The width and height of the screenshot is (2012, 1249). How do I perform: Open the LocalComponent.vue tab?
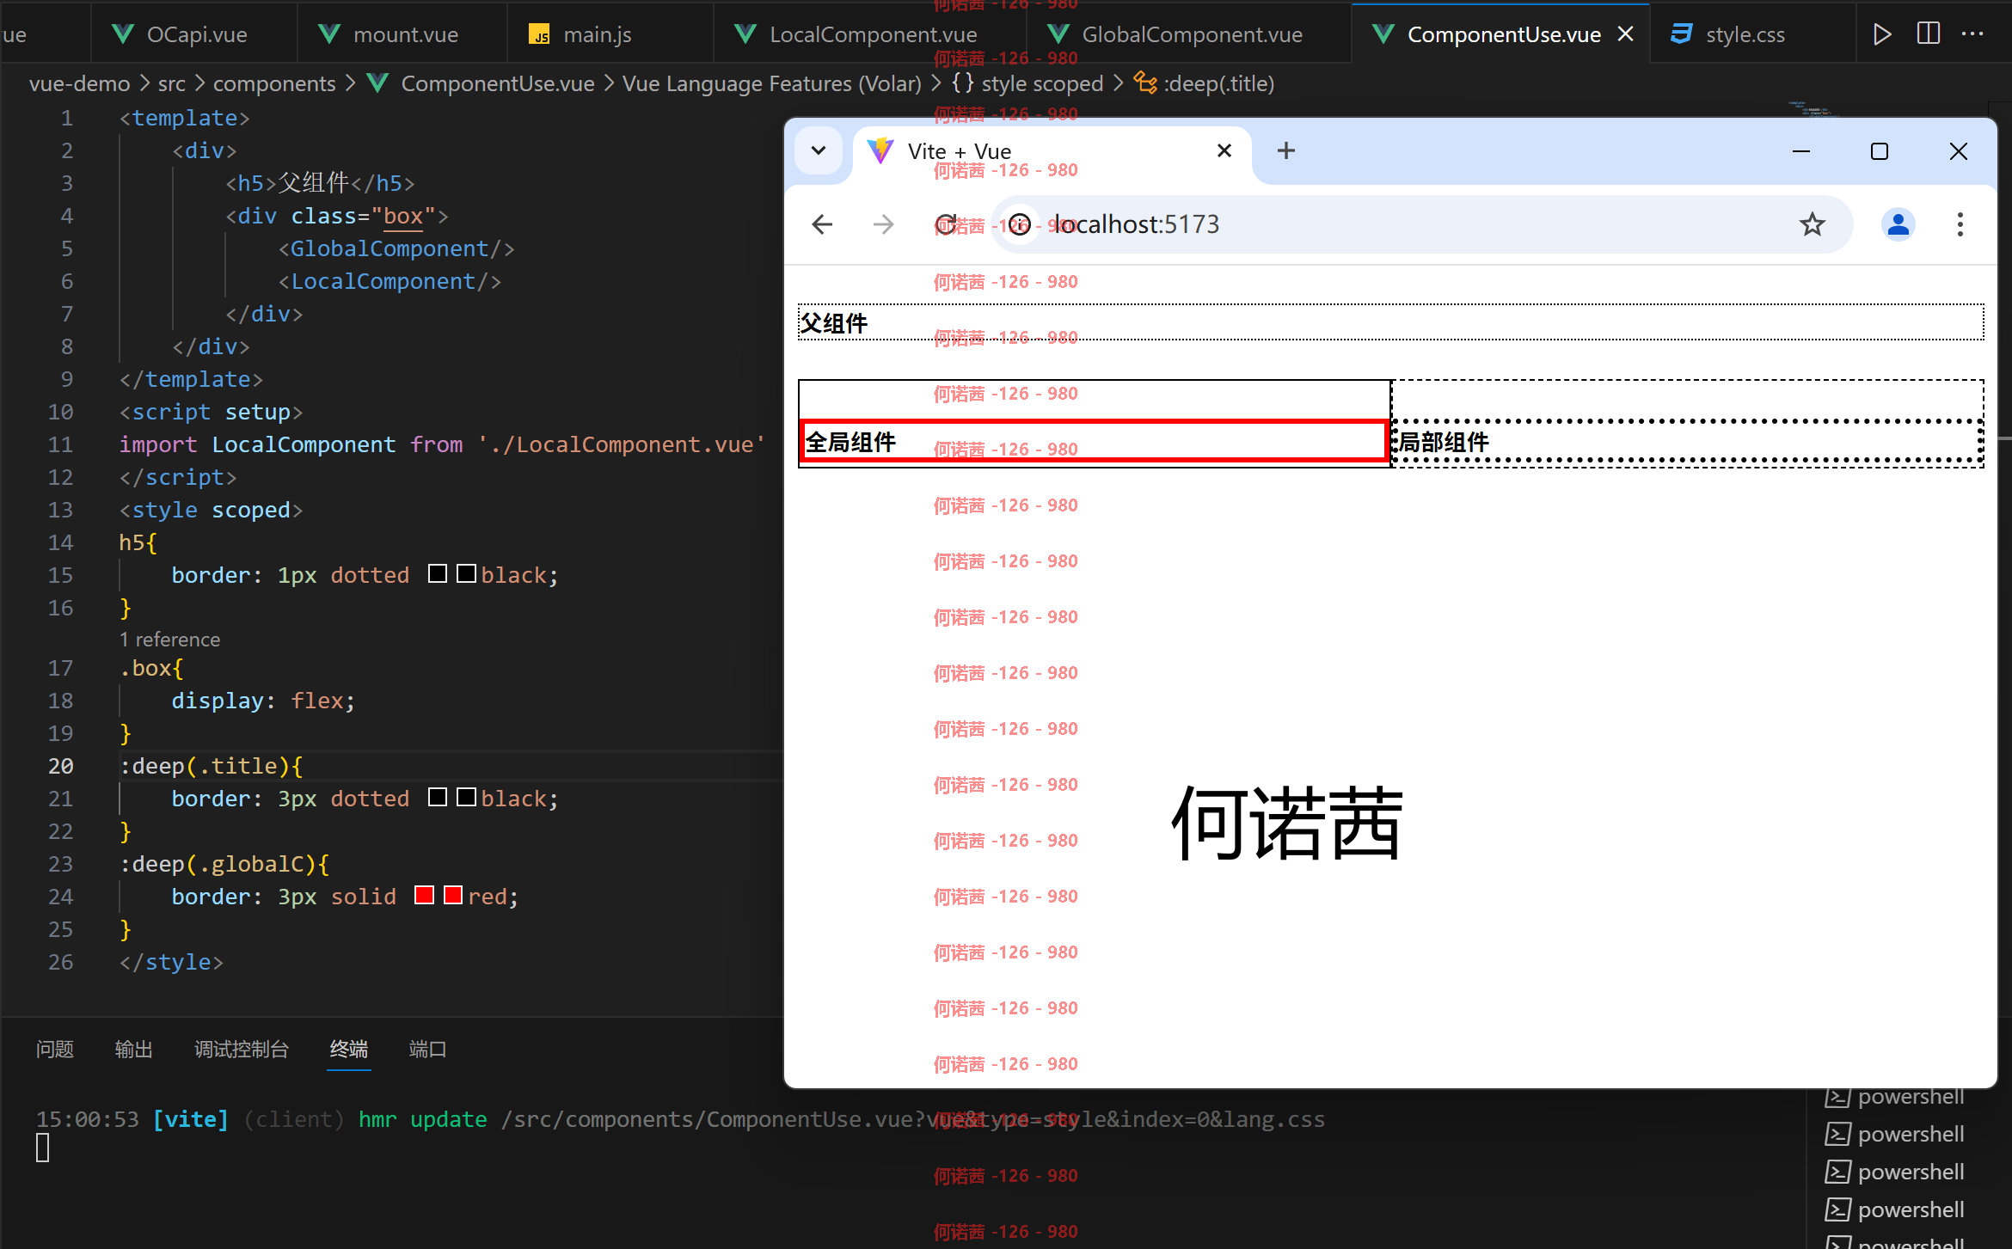pos(870,34)
